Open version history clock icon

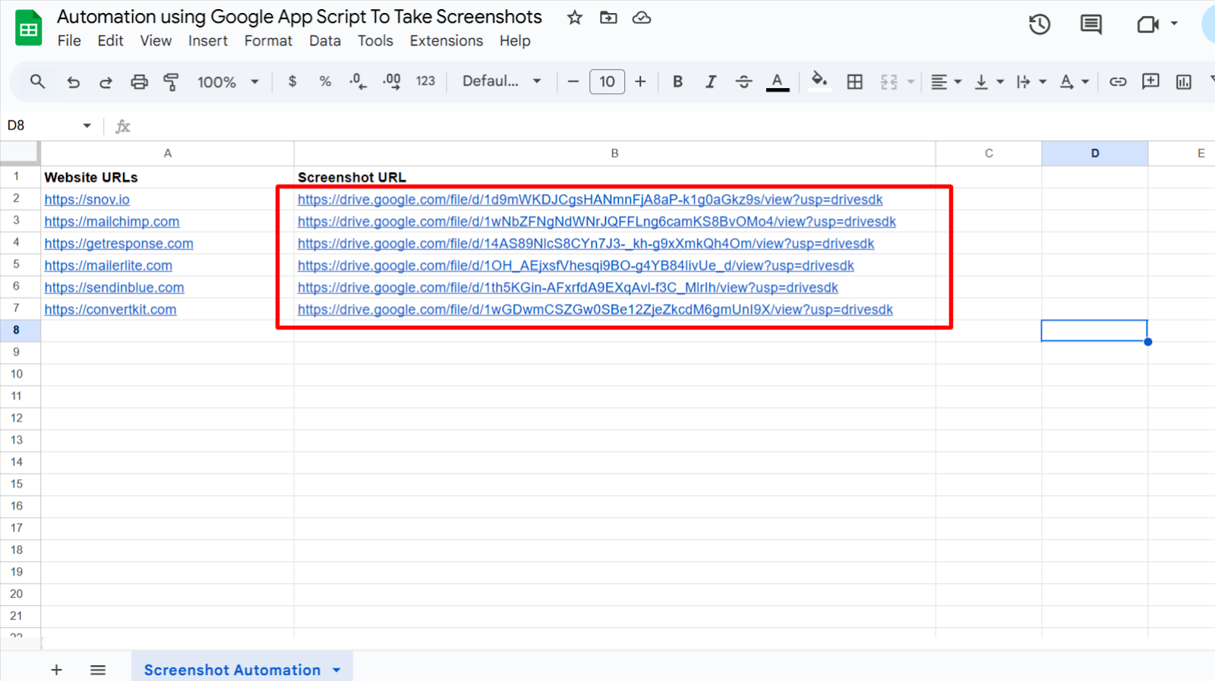[1039, 24]
